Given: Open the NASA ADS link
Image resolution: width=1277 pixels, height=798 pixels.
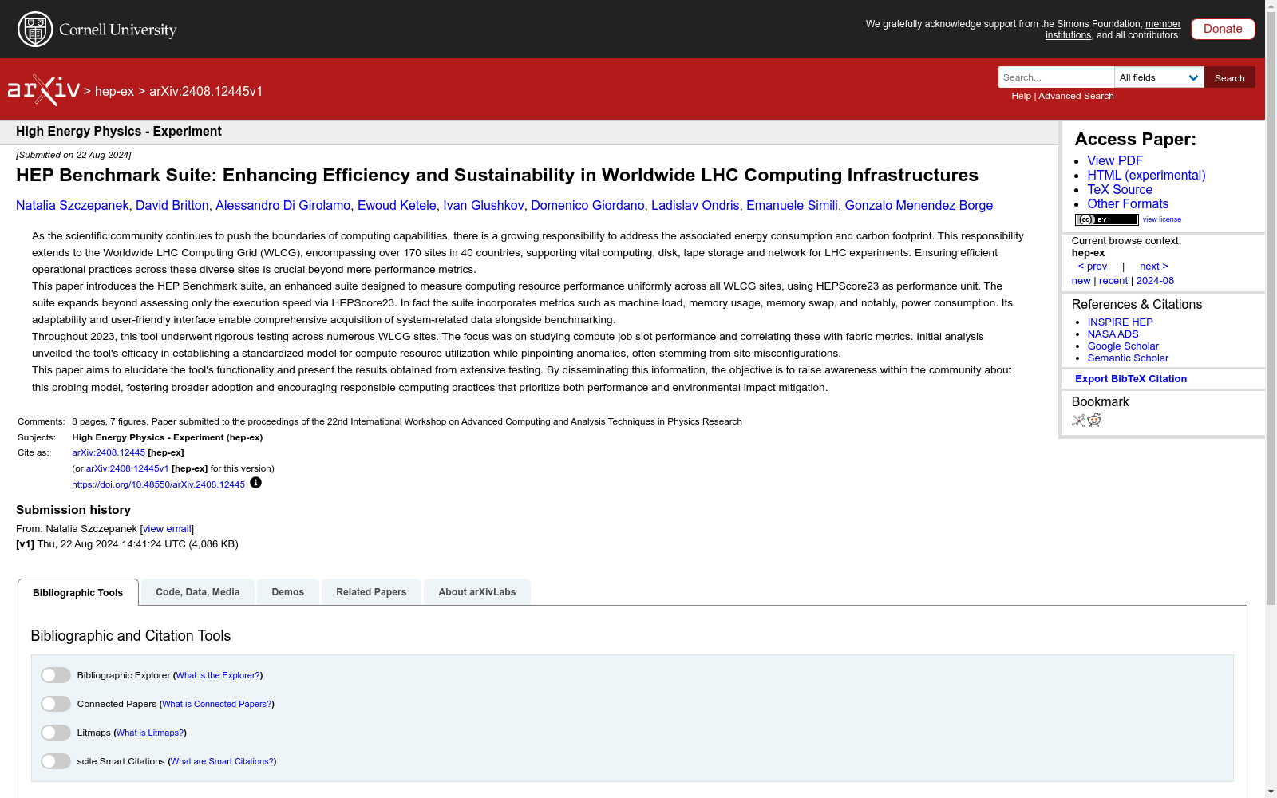Looking at the screenshot, I should pos(1113,334).
